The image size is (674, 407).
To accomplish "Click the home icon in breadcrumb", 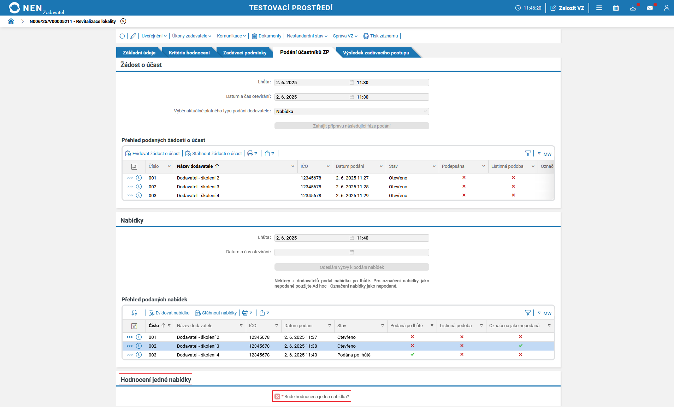I will (x=11, y=21).
